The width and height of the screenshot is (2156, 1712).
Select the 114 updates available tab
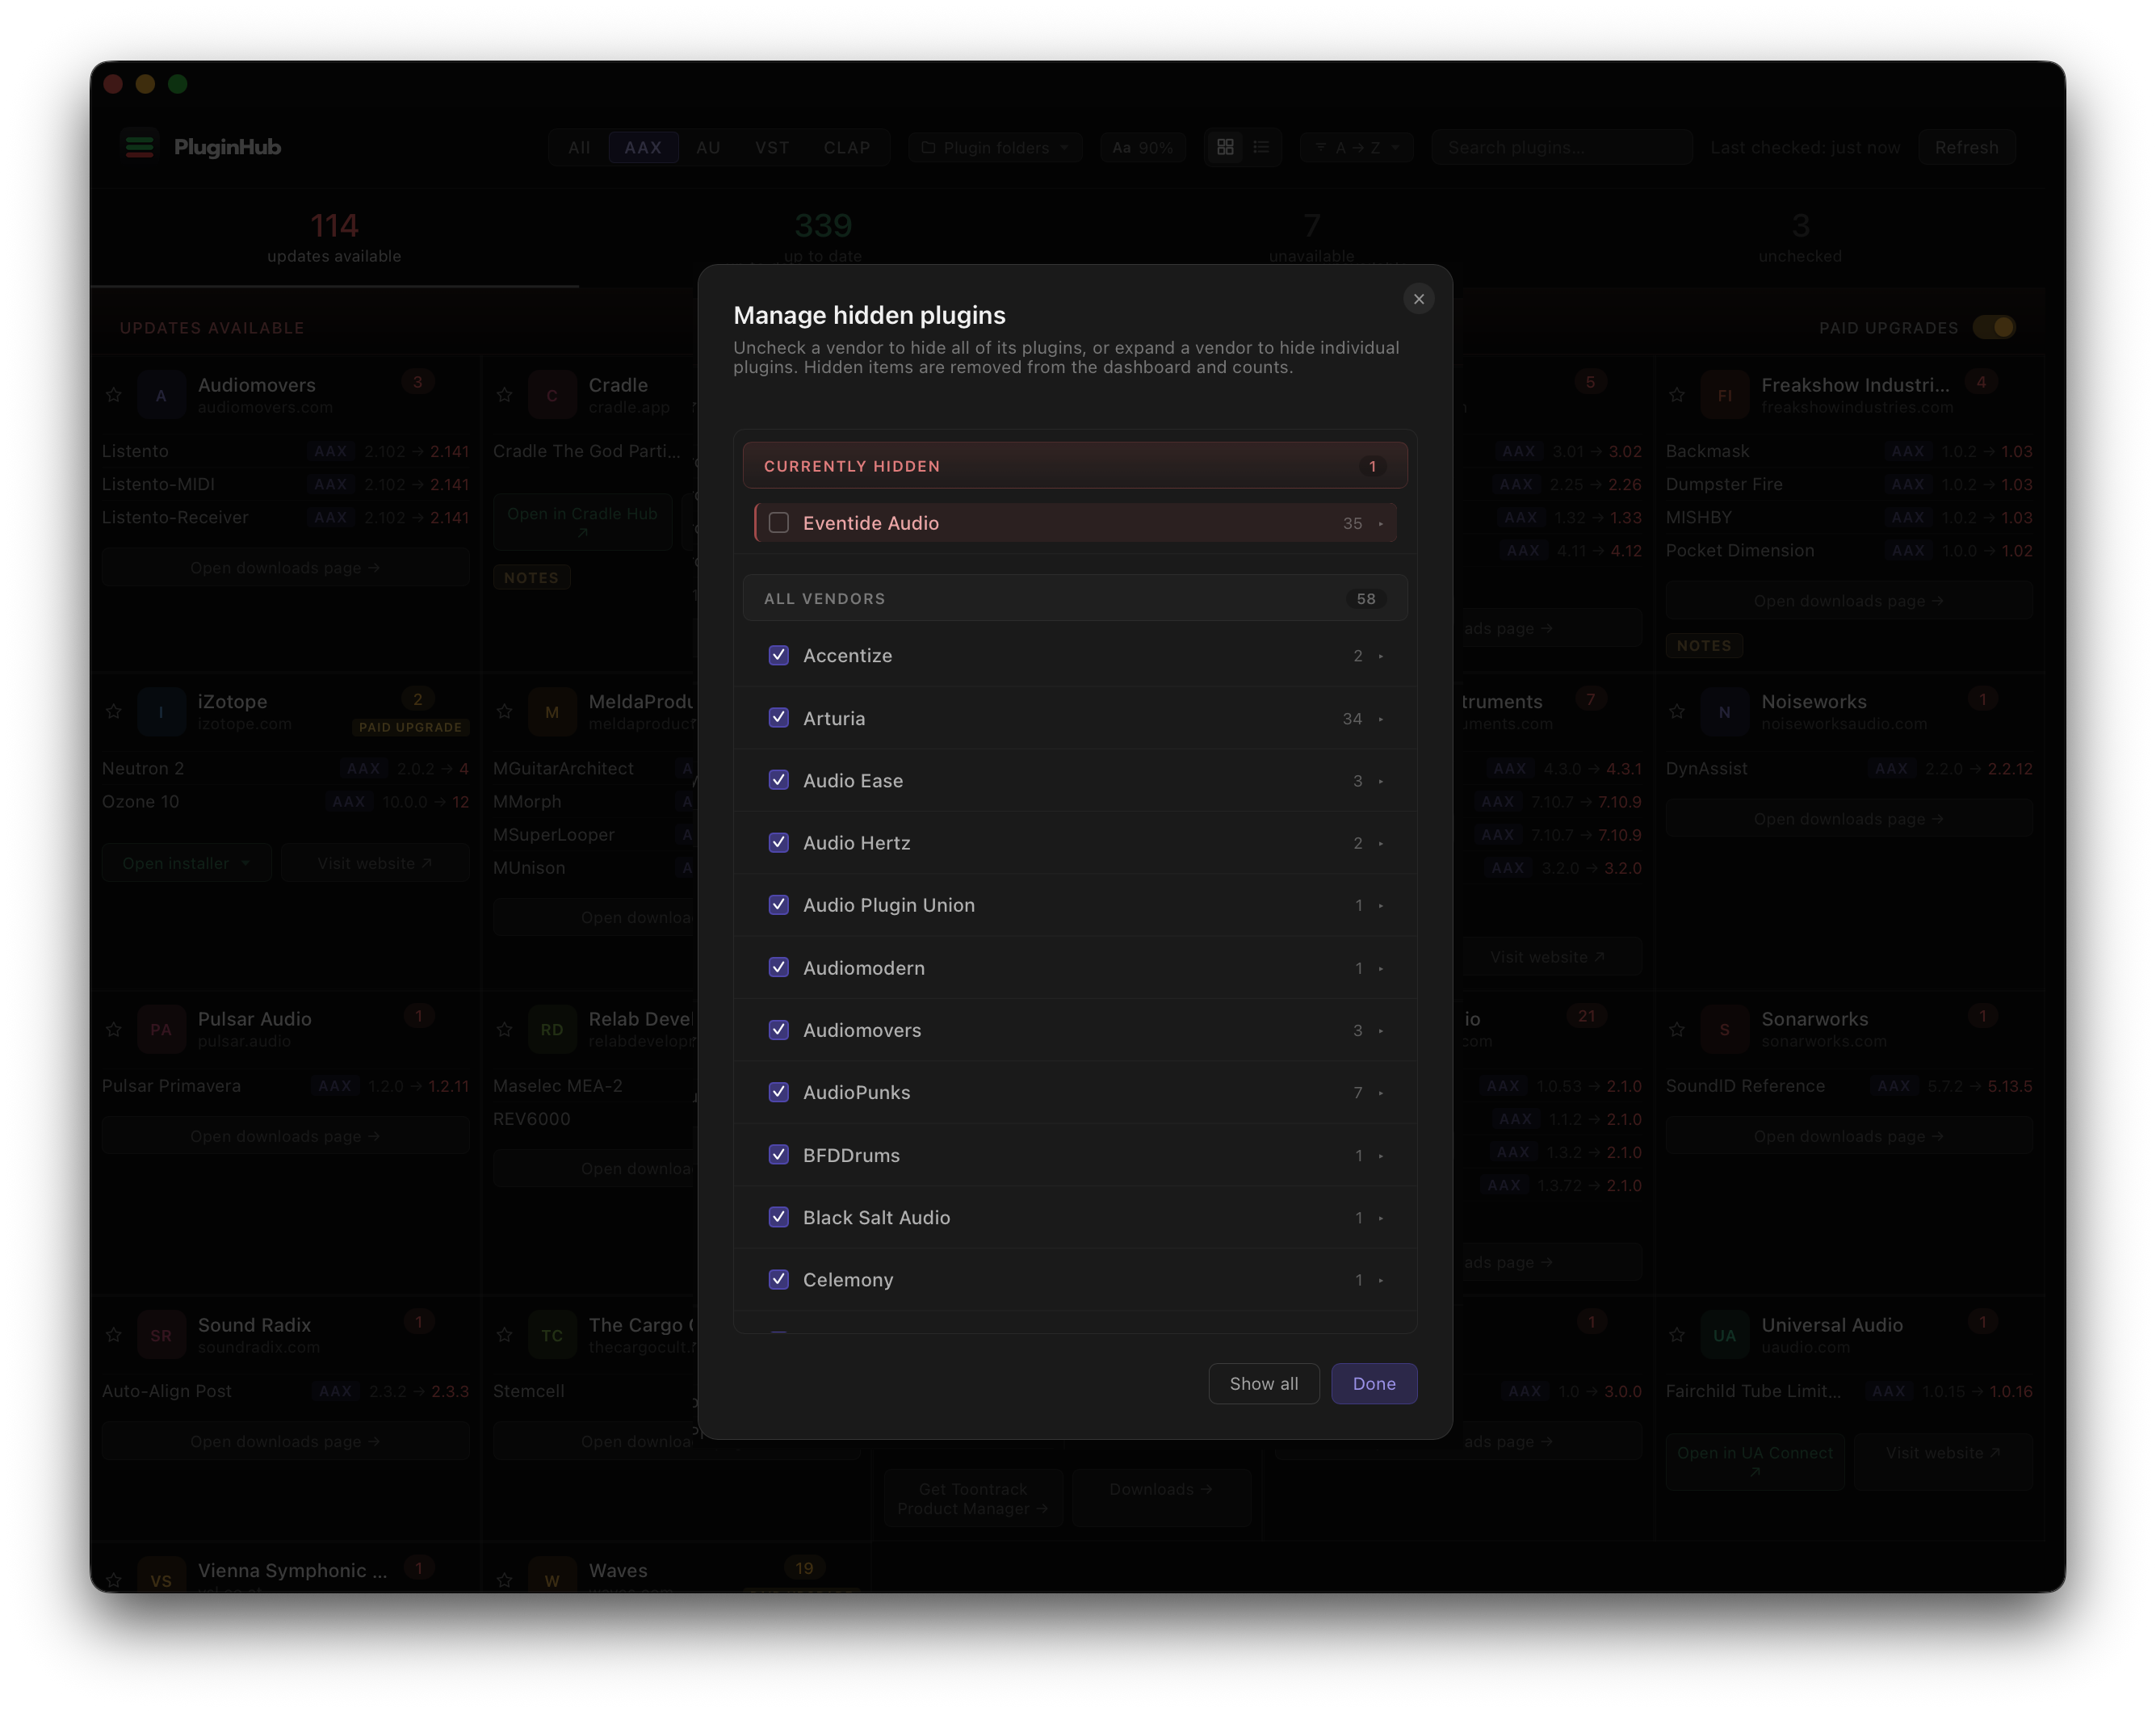click(x=334, y=238)
